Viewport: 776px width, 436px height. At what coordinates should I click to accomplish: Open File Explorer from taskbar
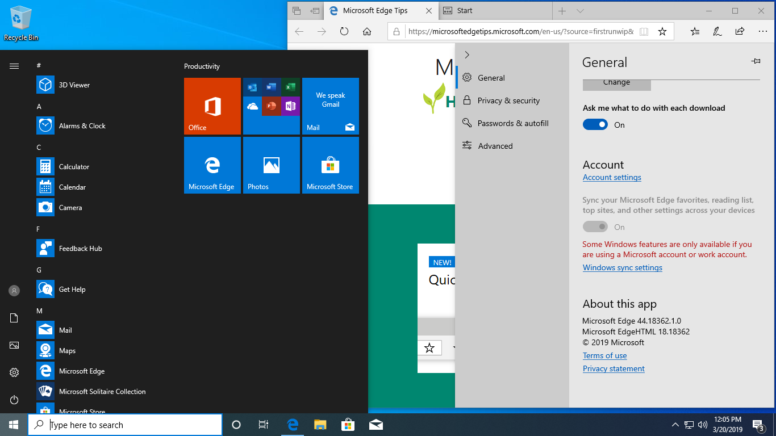coord(320,425)
